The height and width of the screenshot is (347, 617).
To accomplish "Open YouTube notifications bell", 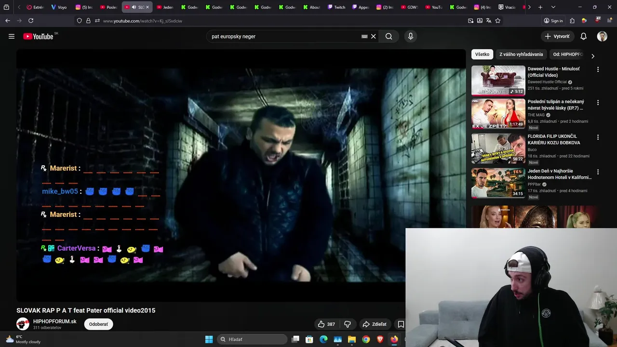I will (x=583, y=36).
